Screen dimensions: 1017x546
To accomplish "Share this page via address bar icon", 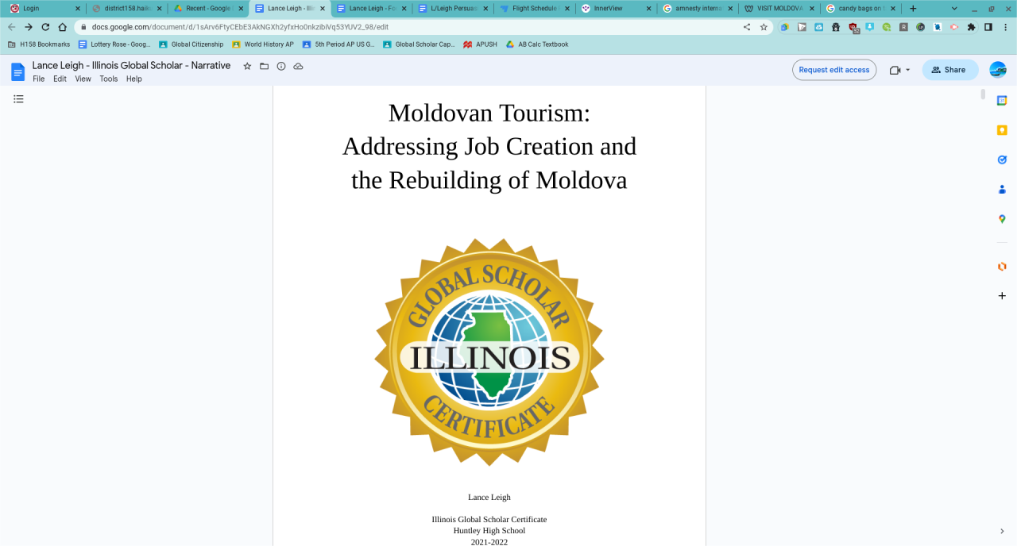I will [x=746, y=27].
